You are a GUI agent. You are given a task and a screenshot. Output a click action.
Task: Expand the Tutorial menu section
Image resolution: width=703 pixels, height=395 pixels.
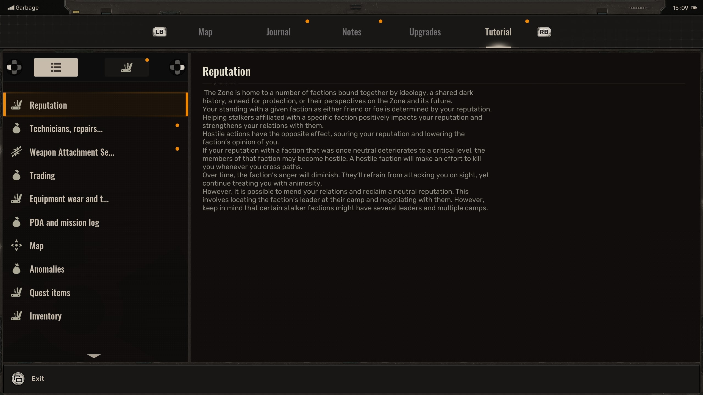pos(93,356)
